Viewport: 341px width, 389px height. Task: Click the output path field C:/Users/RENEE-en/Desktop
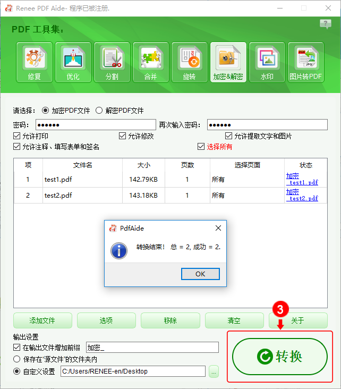click(x=133, y=371)
